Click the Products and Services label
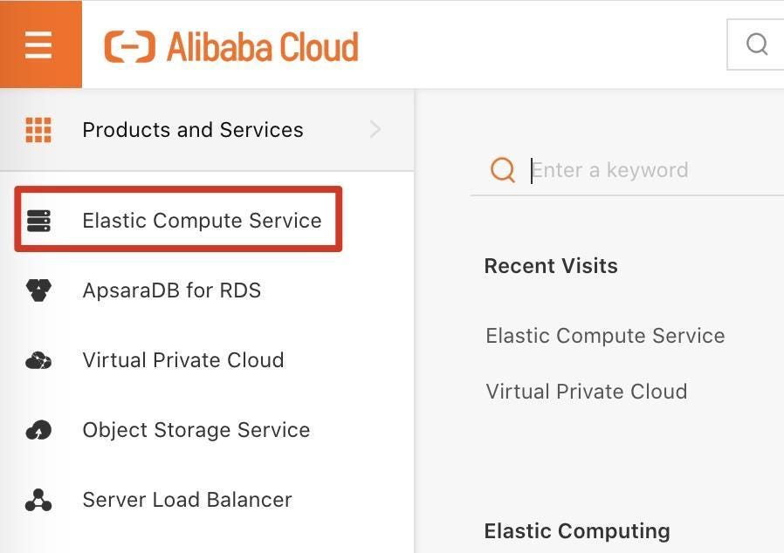Image resolution: width=784 pixels, height=553 pixels. pos(192,130)
